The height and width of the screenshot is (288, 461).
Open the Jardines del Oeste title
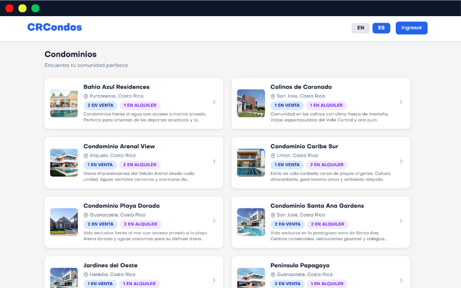click(x=111, y=266)
